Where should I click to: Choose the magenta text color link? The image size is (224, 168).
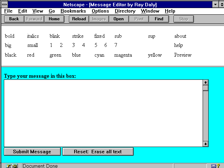click(x=123, y=55)
